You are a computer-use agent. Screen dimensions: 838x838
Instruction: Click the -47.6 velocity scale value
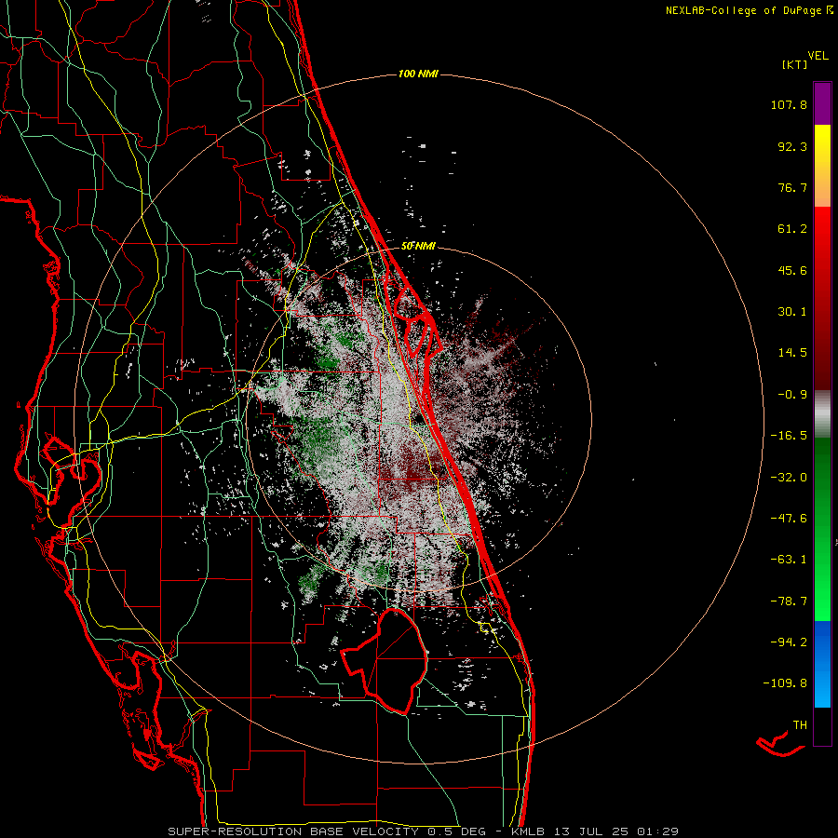point(789,519)
